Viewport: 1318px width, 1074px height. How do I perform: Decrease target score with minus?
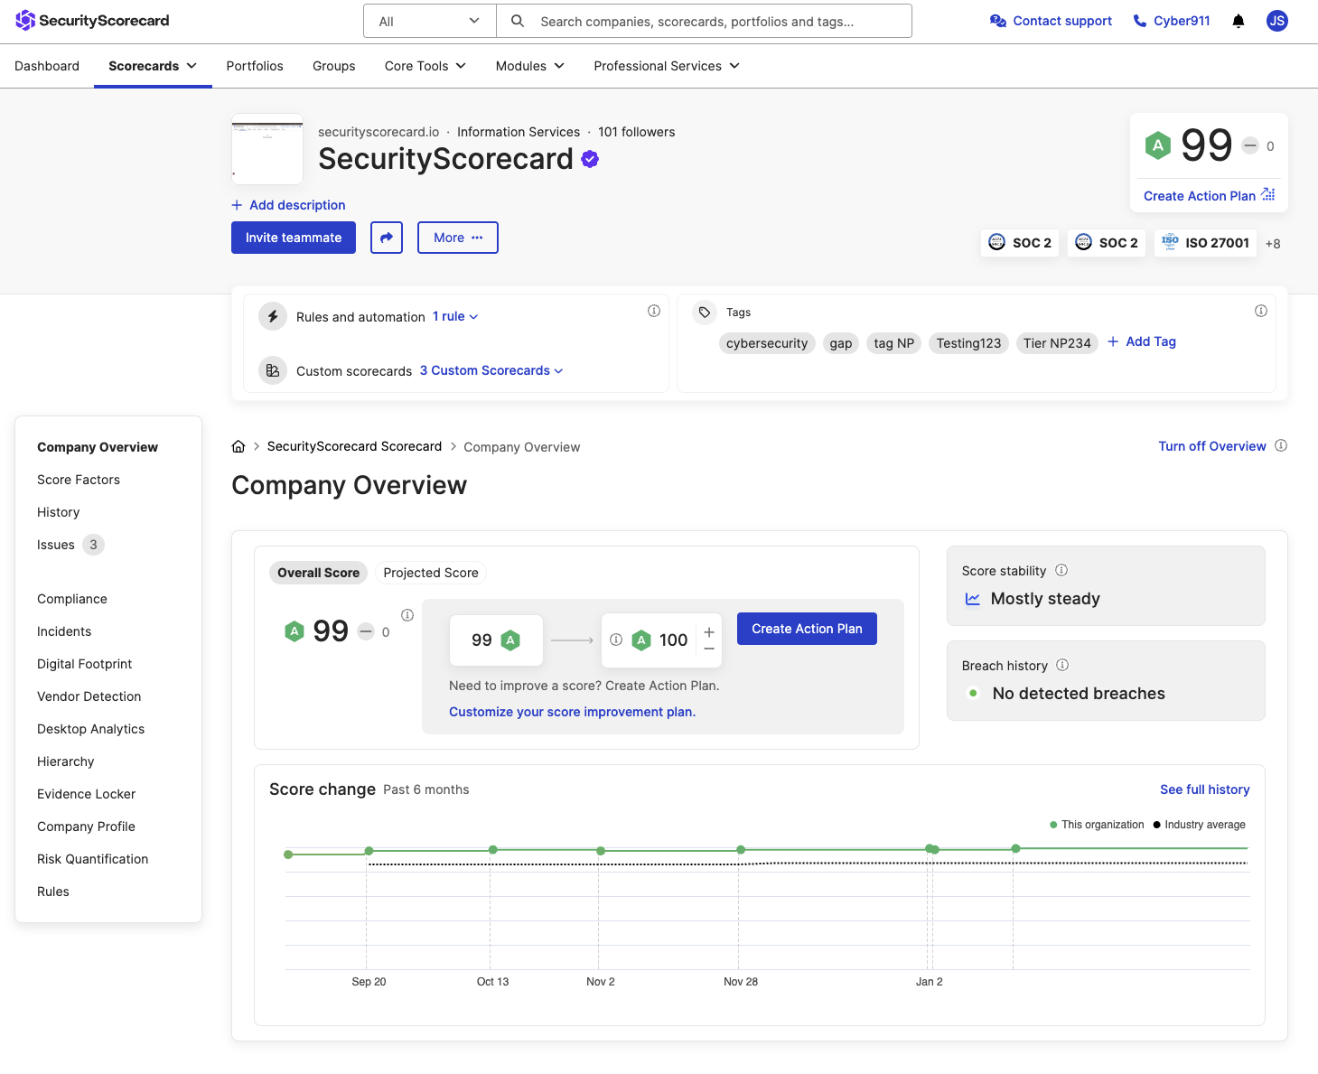click(709, 649)
